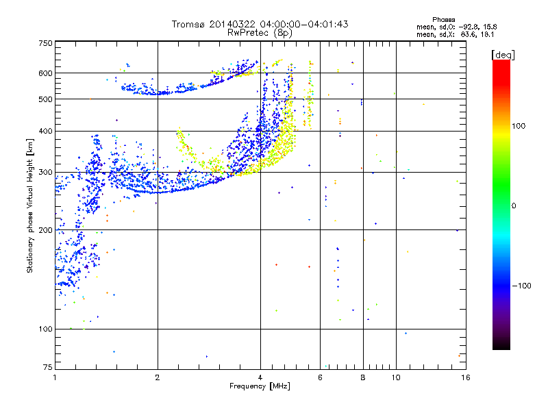Click the 'Stationary phase Virtual Height [km]' axis label
548x411 pixels.
coord(30,206)
